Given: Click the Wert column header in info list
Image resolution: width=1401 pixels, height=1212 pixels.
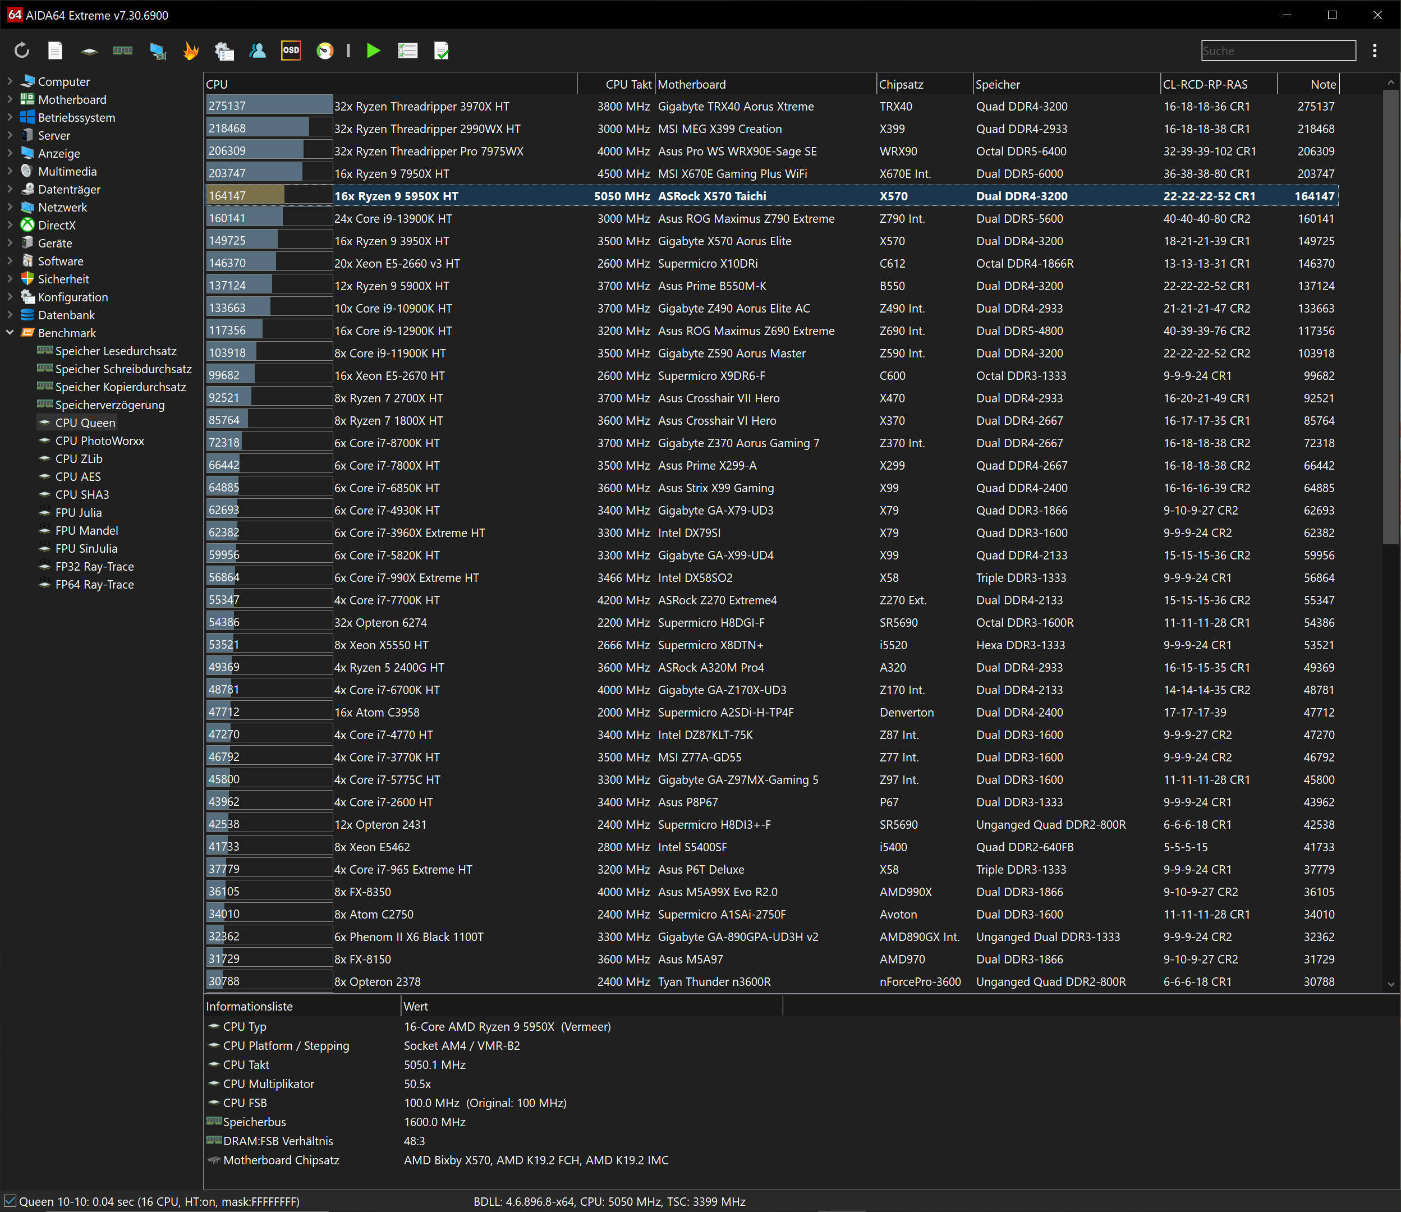Looking at the screenshot, I should pyautogui.click(x=591, y=1006).
